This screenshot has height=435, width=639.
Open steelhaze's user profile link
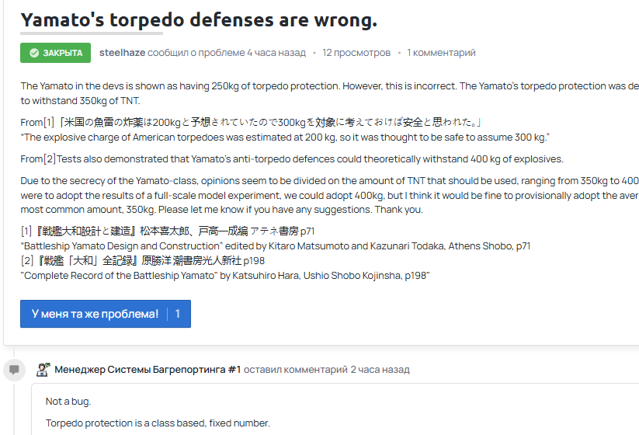coord(122,53)
